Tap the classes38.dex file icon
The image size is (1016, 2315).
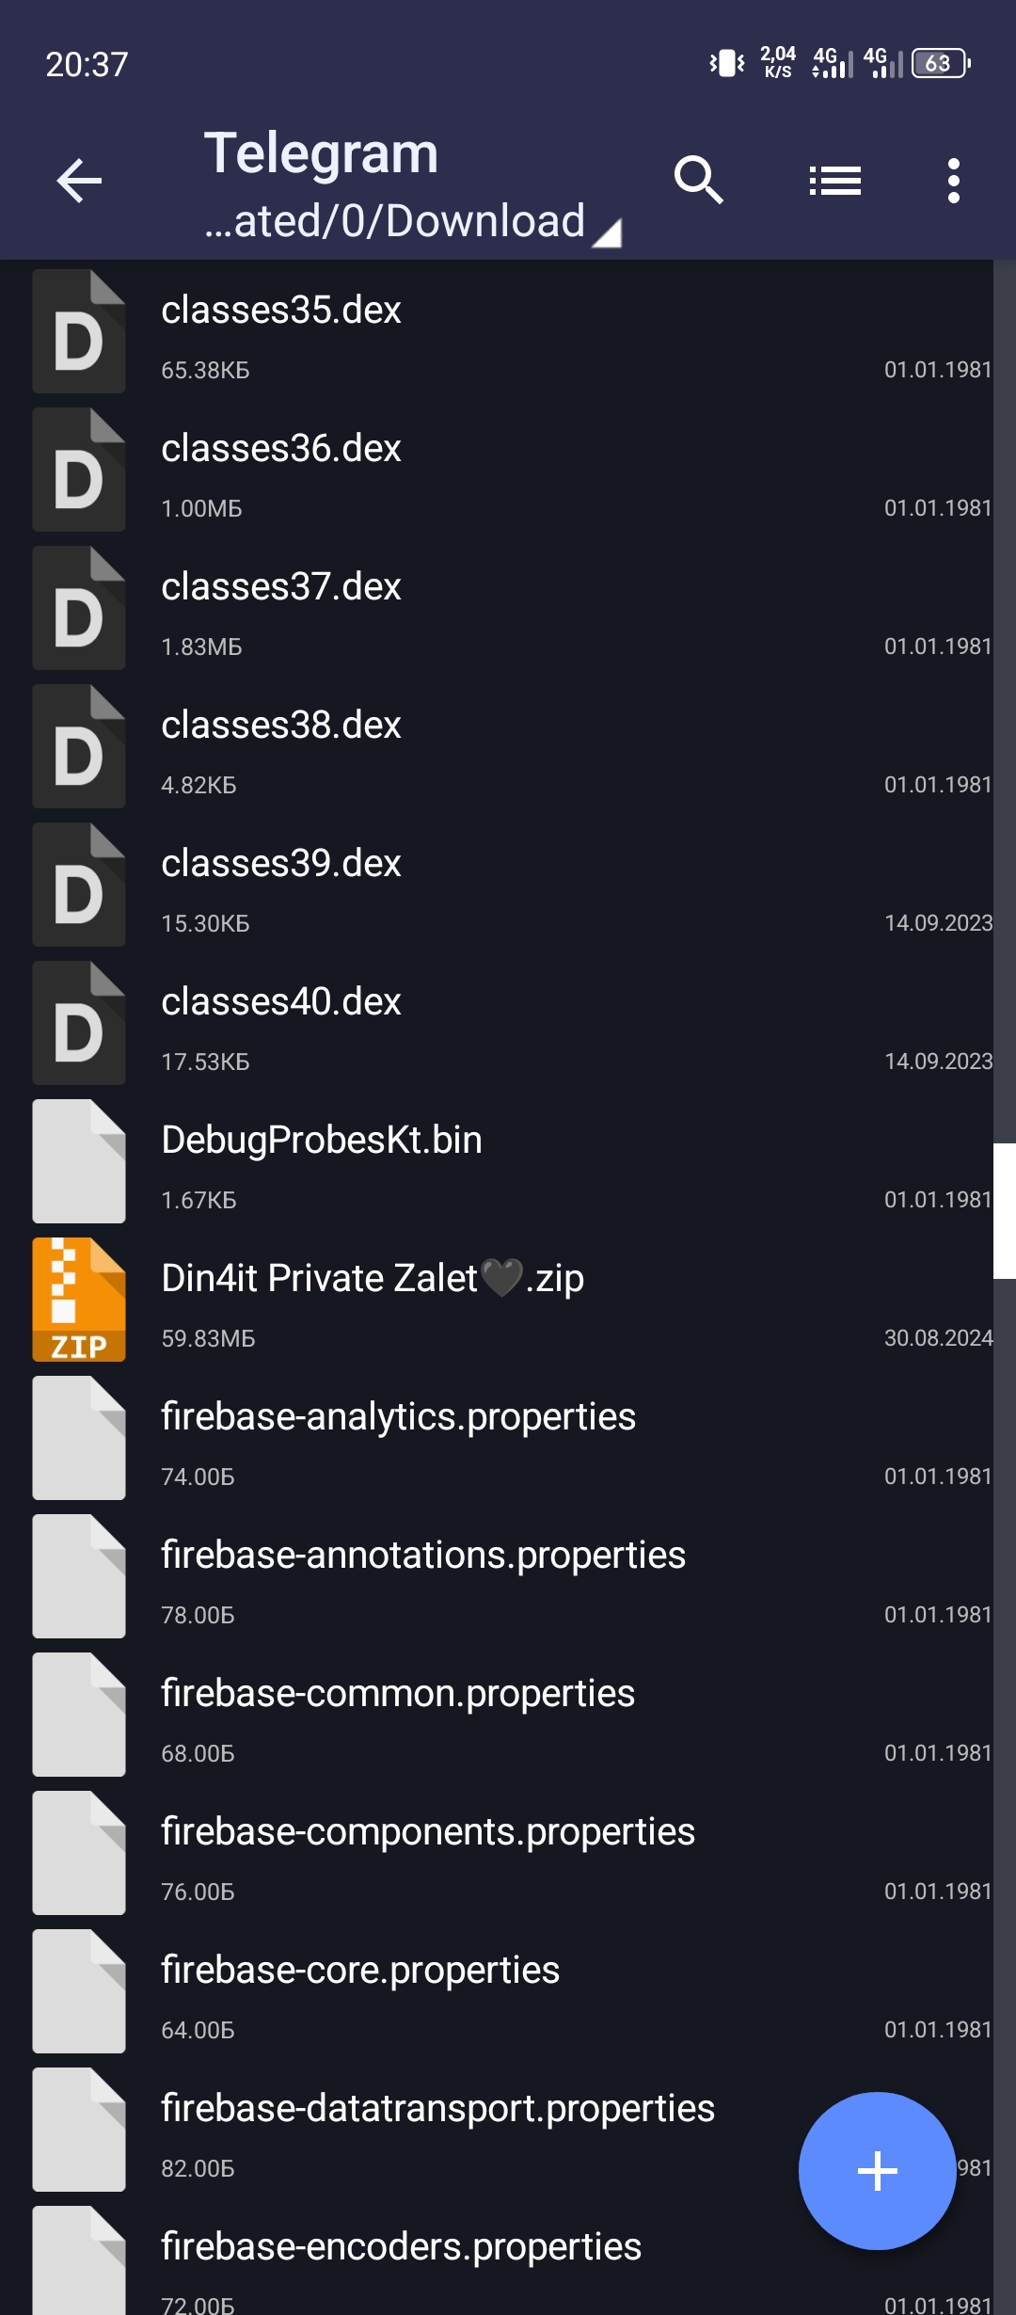pyautogui.click(x=79, y=746)
